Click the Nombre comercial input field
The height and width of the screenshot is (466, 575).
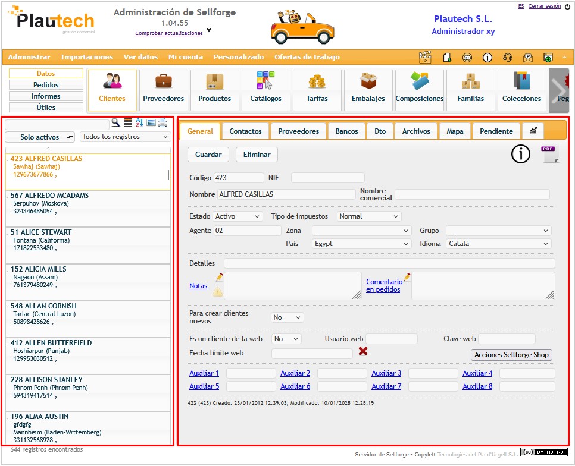click(x=472, y=194)
